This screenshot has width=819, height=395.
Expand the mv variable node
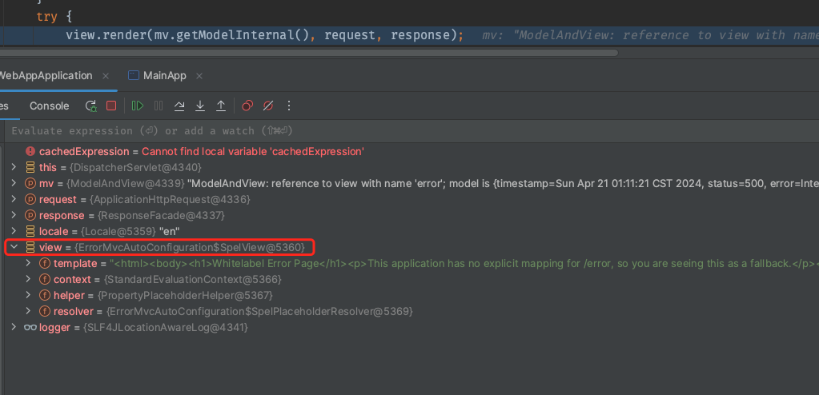point(14,183)
